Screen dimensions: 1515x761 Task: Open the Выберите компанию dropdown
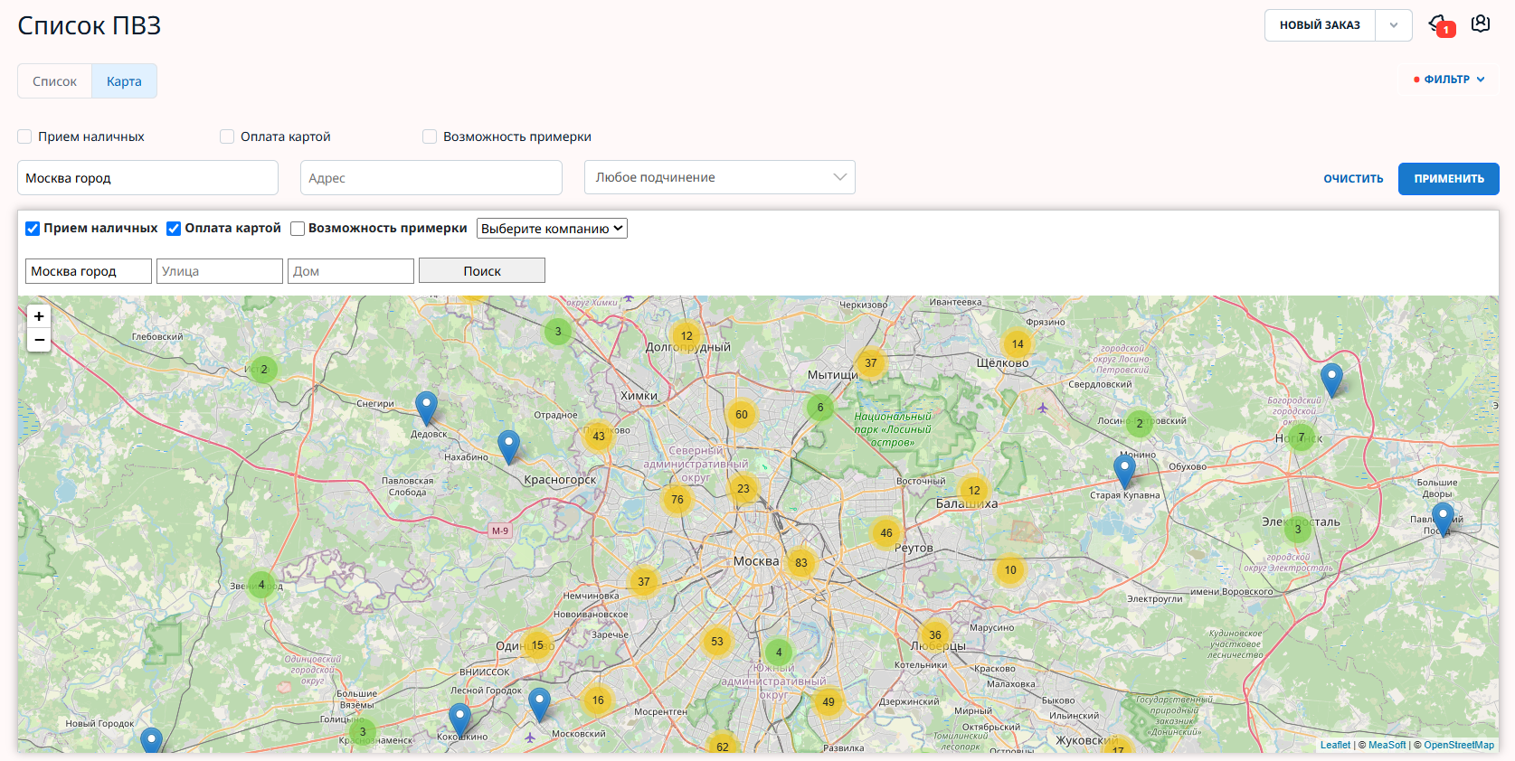tap(552, 229)
